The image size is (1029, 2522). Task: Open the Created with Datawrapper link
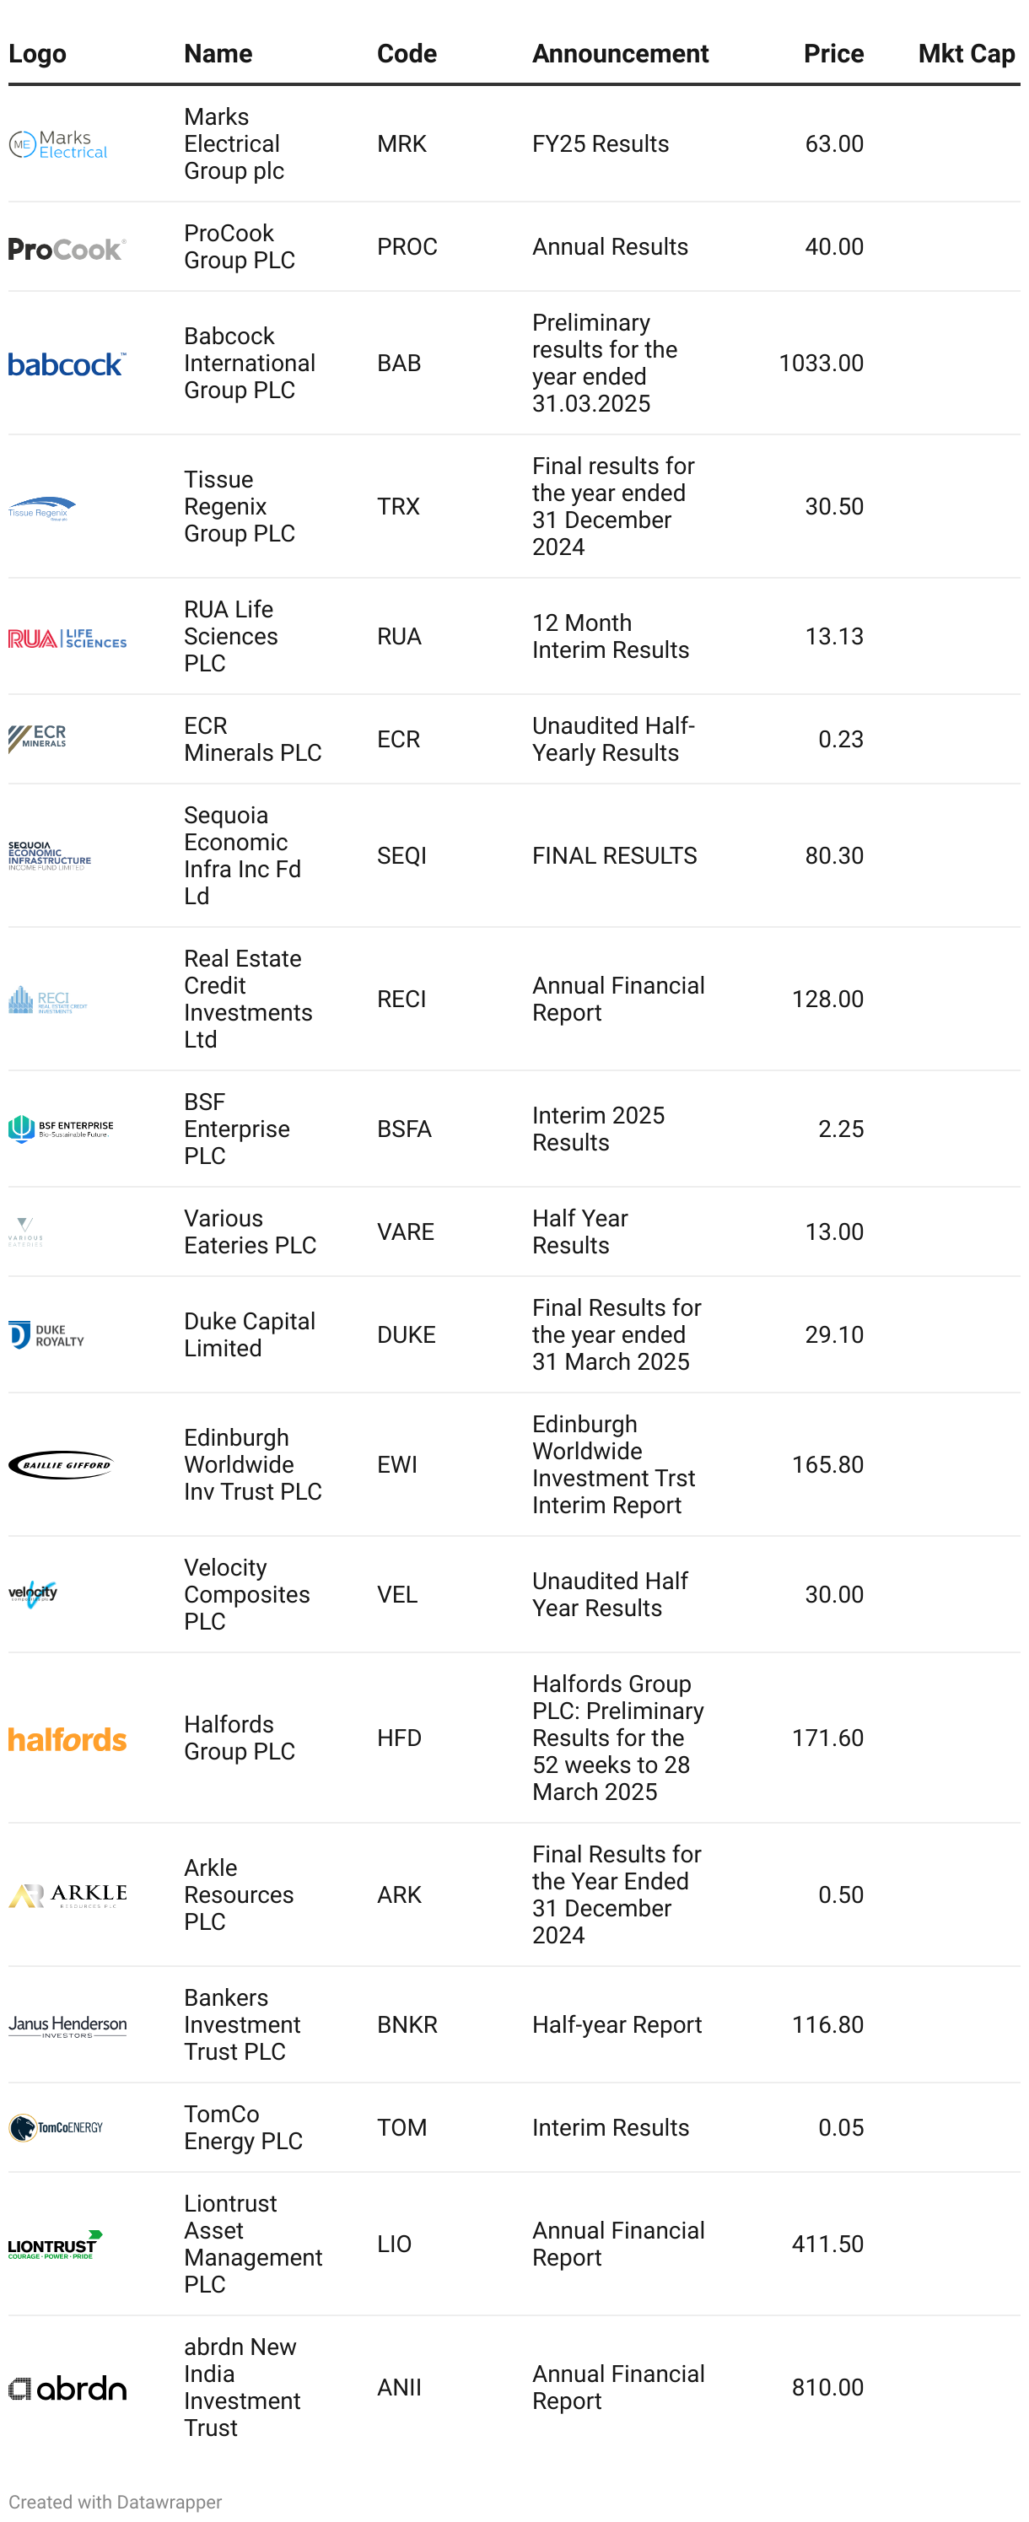(x=116, y=2502)
